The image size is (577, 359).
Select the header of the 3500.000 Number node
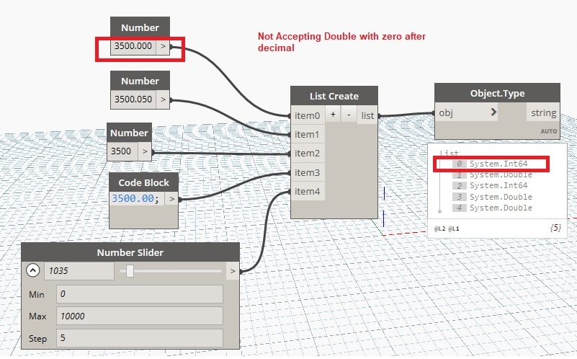coord(140,27)
